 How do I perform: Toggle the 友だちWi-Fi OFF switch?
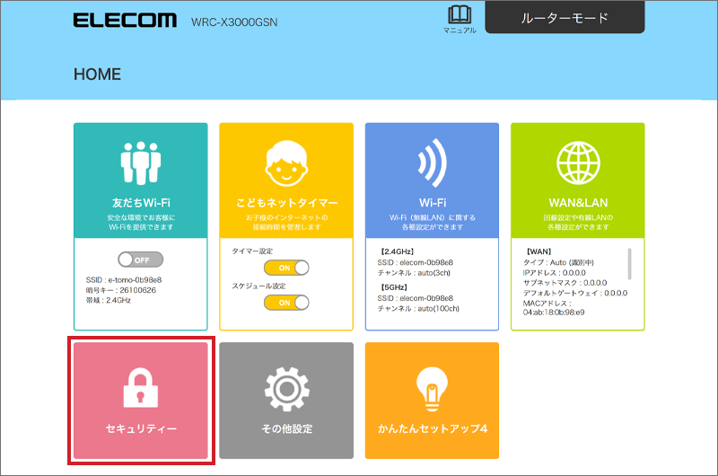click(x=141, y=260)
